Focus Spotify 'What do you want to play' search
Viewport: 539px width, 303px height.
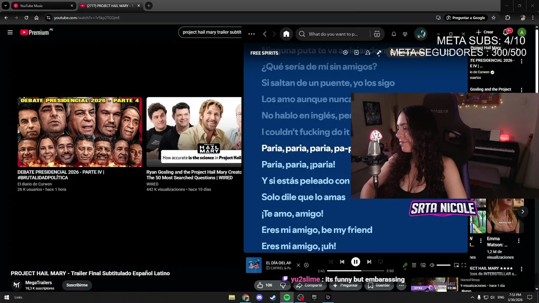pos(334,34)
